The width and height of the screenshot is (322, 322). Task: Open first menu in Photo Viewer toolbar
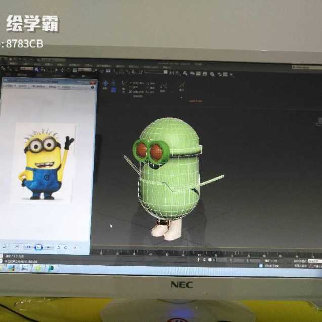(x=10, y=86)
